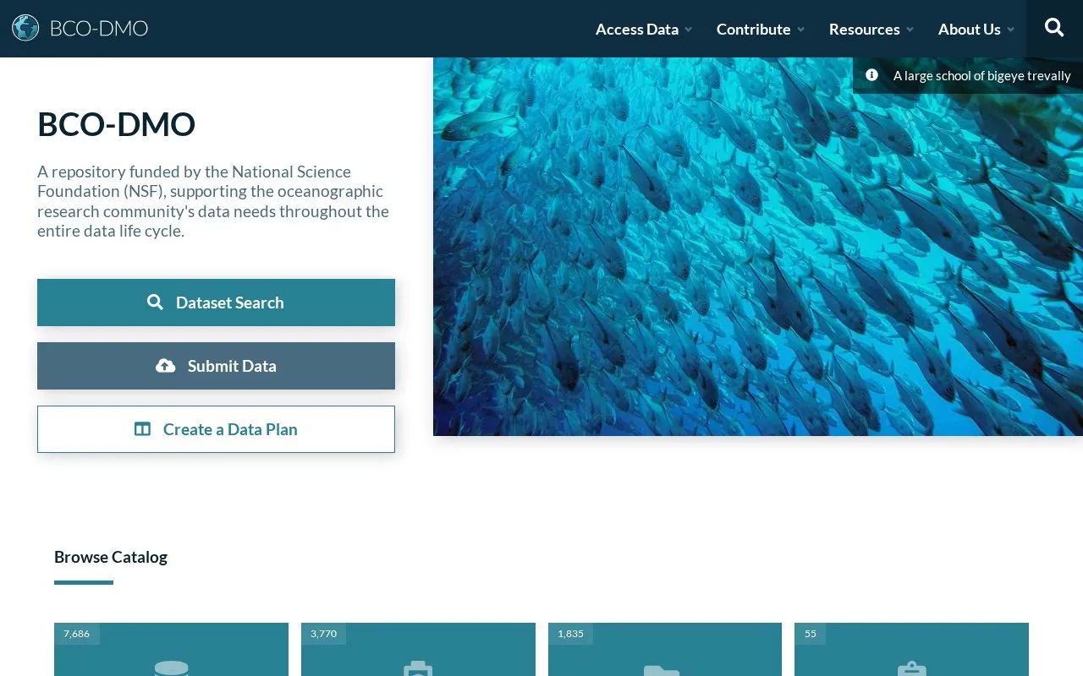Click the Browse Catalog heading
The width and height of the screenshot is (1083, 676).
pos(111,557)
